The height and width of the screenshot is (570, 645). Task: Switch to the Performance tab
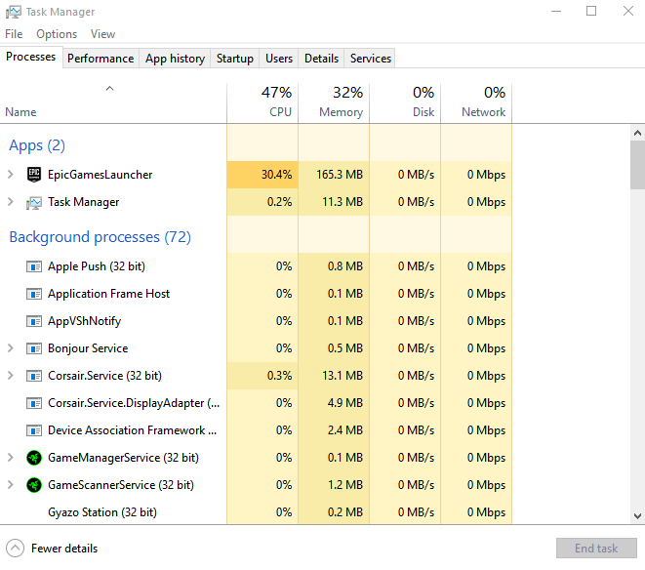tap(101, 59)
